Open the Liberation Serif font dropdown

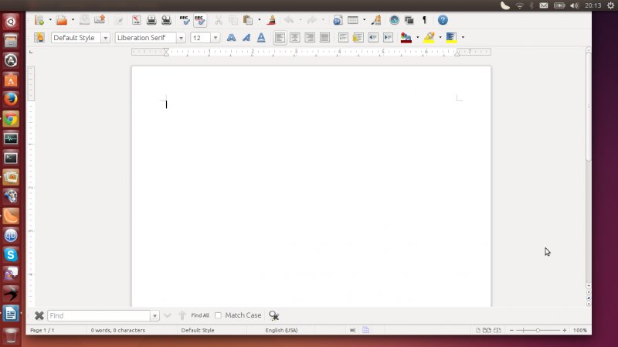182,37
